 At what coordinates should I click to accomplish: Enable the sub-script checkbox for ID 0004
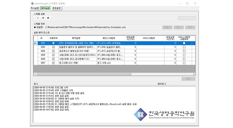point(184,51)
